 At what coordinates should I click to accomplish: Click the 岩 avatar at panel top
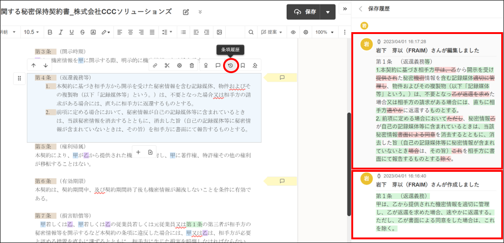364,25
